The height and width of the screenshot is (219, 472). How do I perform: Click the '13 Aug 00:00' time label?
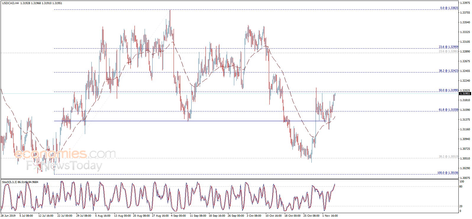pos(122,216)
